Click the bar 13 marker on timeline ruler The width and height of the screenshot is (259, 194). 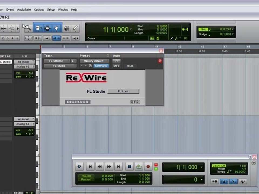click(180, 47)
